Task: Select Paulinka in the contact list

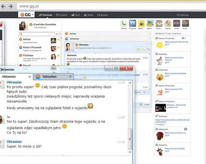Action: tap(39, 57)
